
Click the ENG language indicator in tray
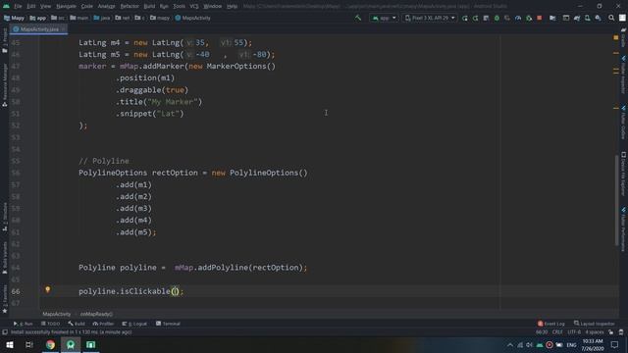[x=571, y=345]
